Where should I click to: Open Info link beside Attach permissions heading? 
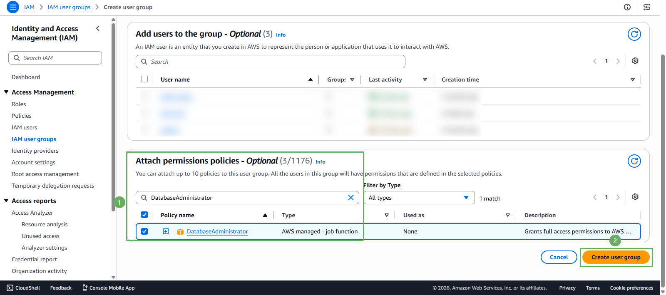pyautogui.click(x=321, y=162)
